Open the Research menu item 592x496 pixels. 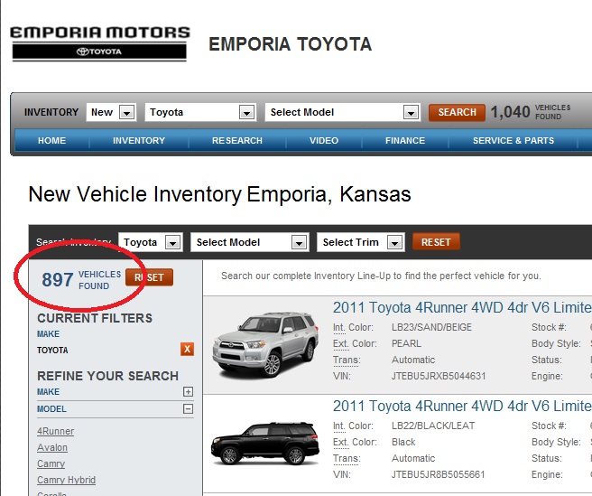point(237,141)
